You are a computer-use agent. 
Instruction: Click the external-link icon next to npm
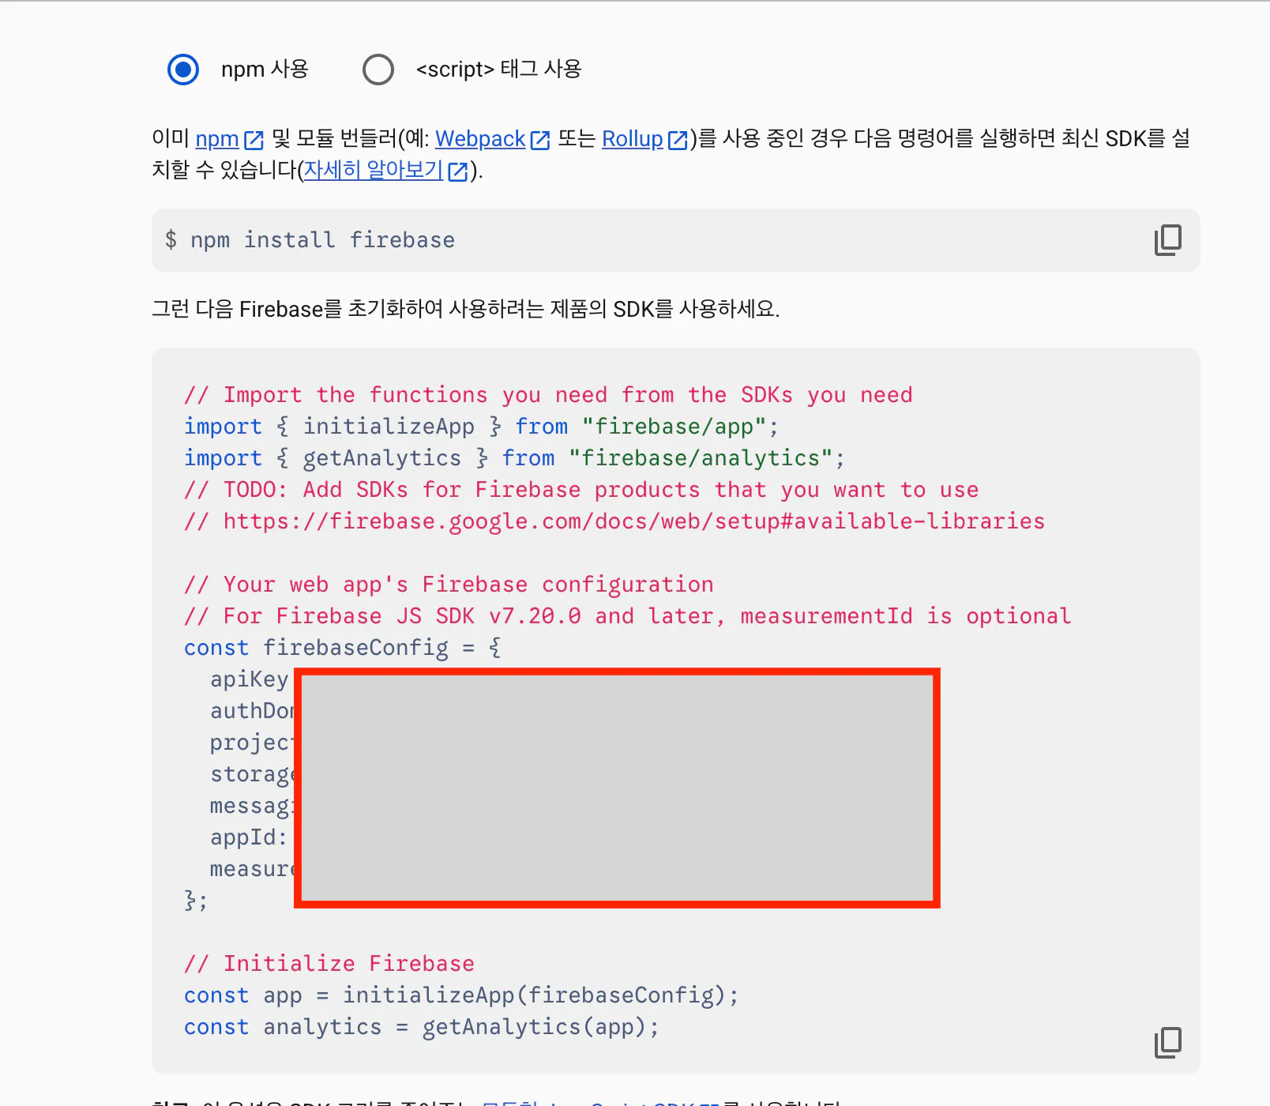(254, 140)
